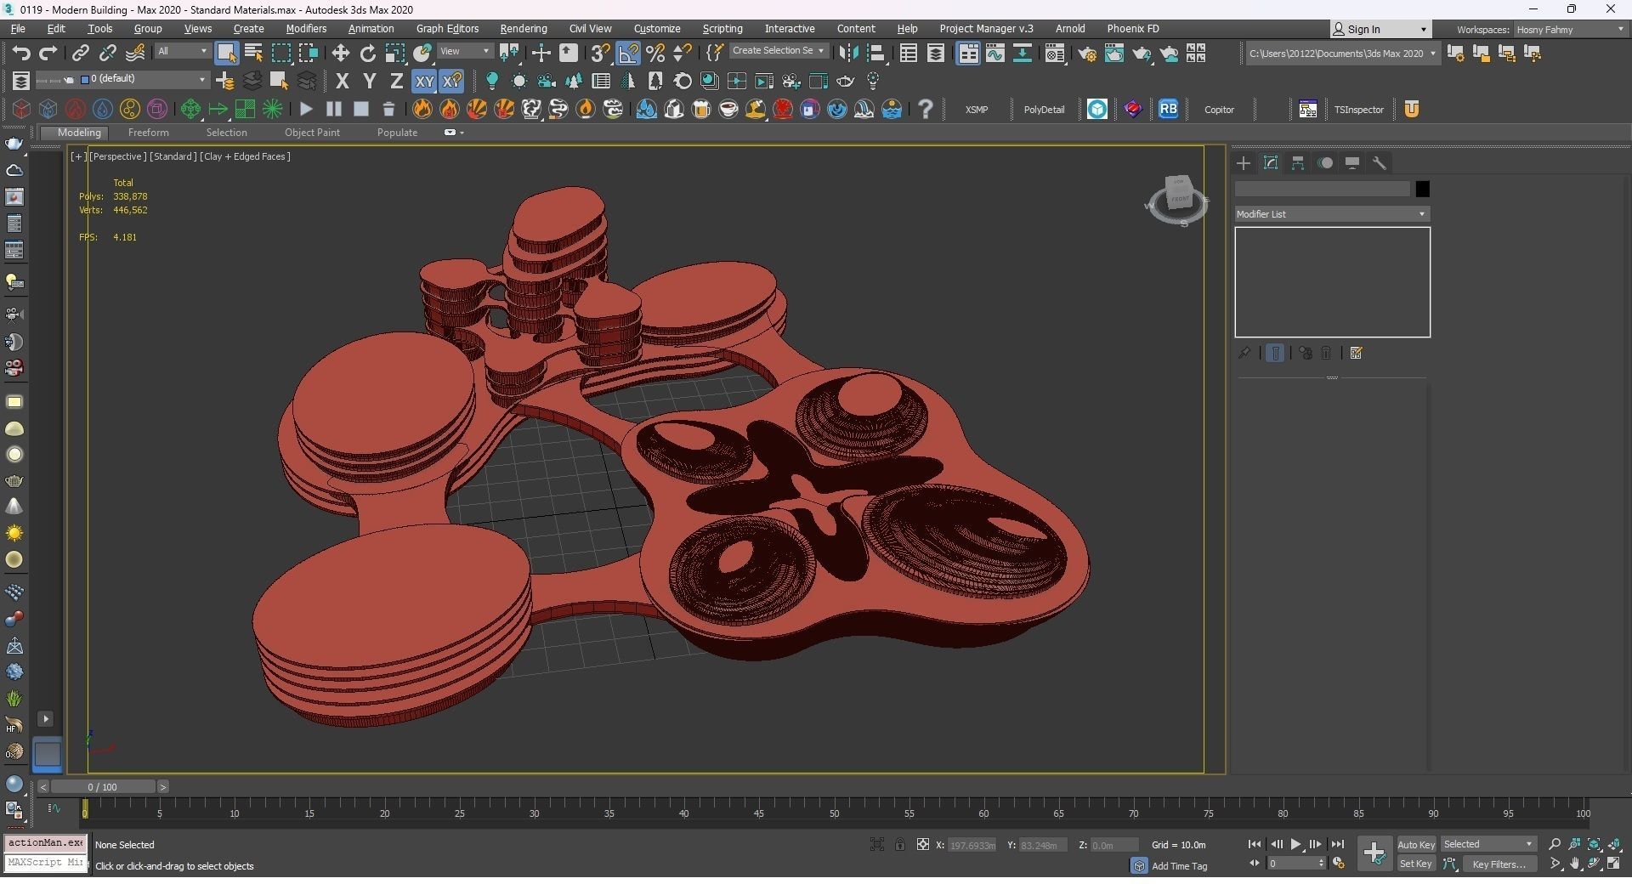Select the Select and Move tool
Viewport: 1632px width, 884px height.
[x=340, y=54]
